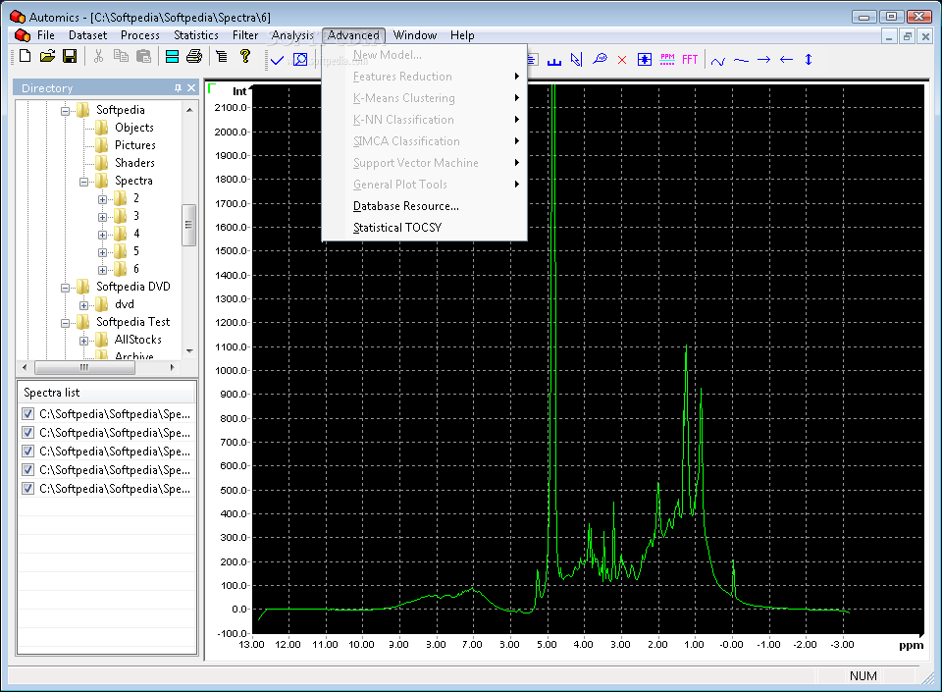This screenshot has height=692, width=942.
Task: Click the Open folder icon
Action: [x=47, y=57]
